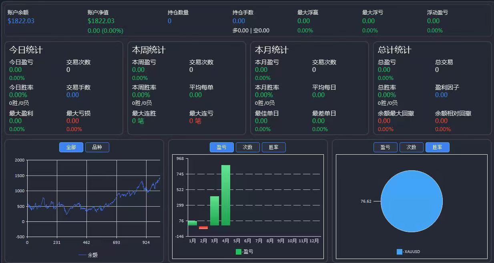Image resolution: width=494 pixels, height=263 pixels.
Task: Select 胜率 mode on pie chart
Action: [438, 147]
